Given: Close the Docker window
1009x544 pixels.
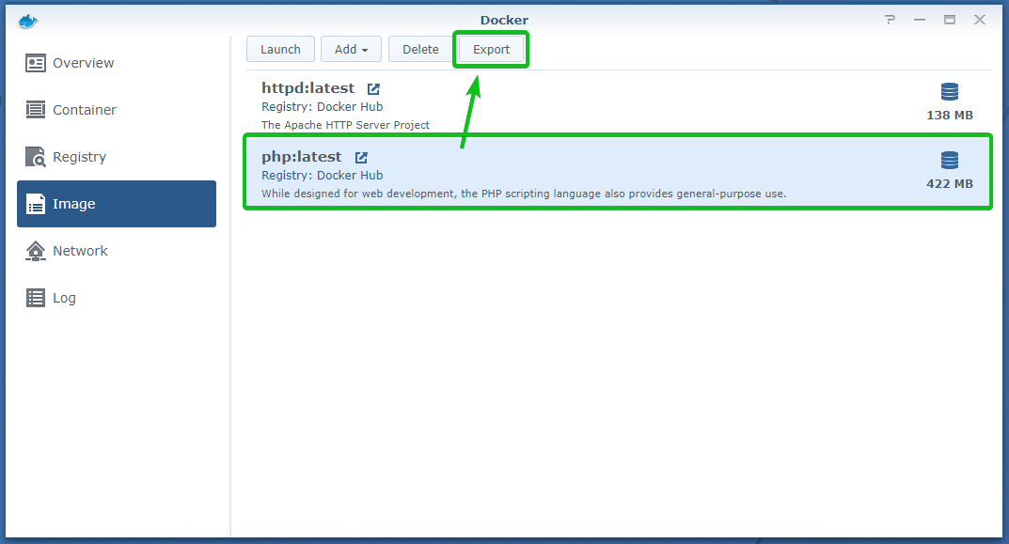Looking at the screenshot, I should click(980, 20).
